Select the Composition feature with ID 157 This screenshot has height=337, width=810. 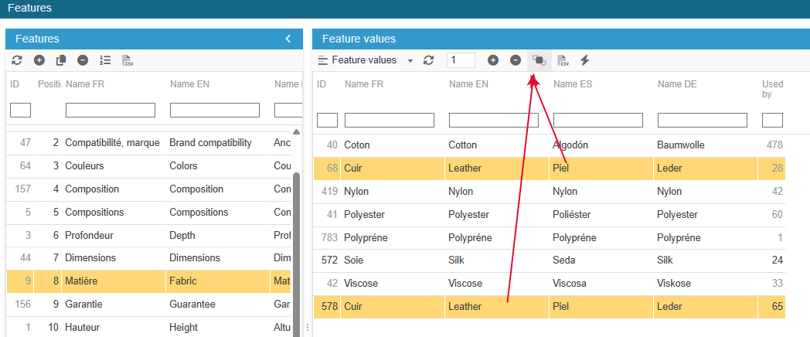[148, 189]
